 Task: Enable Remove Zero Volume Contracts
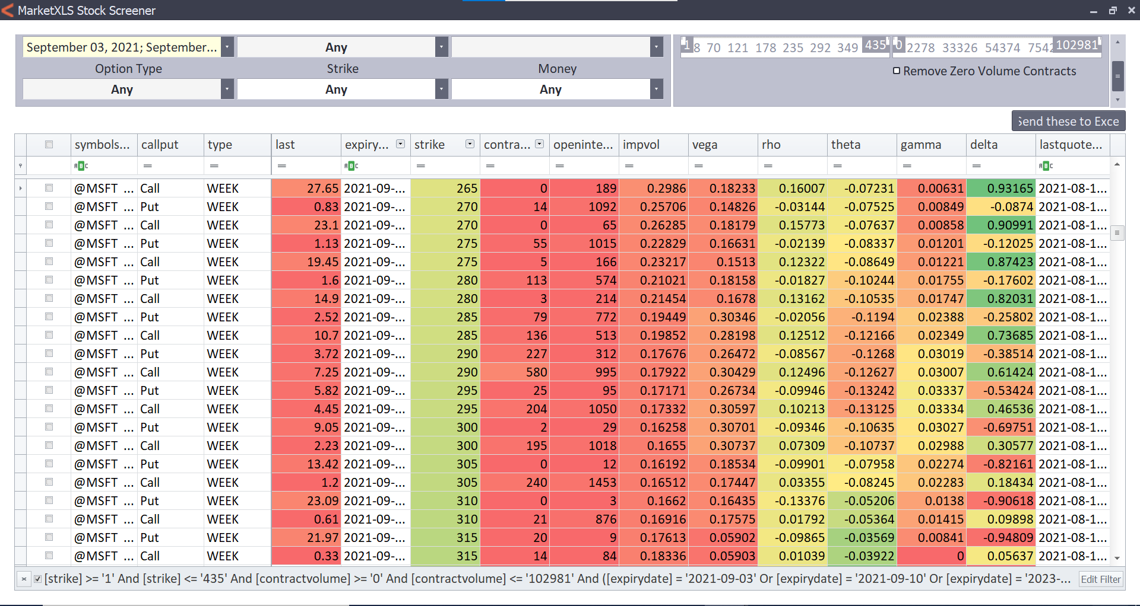[897, 71]
